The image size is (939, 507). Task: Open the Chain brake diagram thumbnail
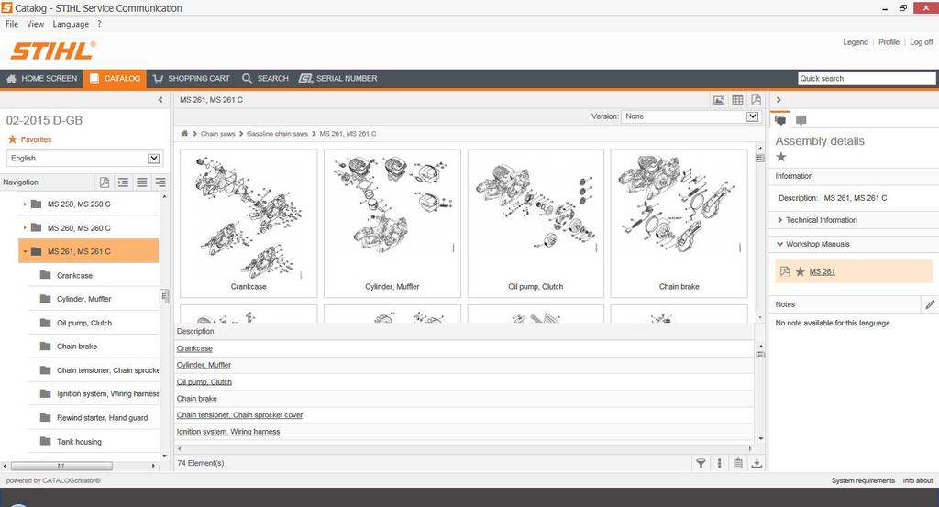[679, 224]
